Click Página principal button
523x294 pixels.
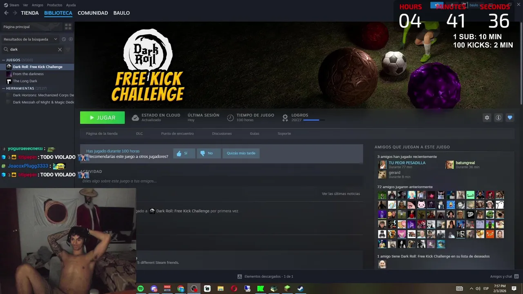click(31, 27)
